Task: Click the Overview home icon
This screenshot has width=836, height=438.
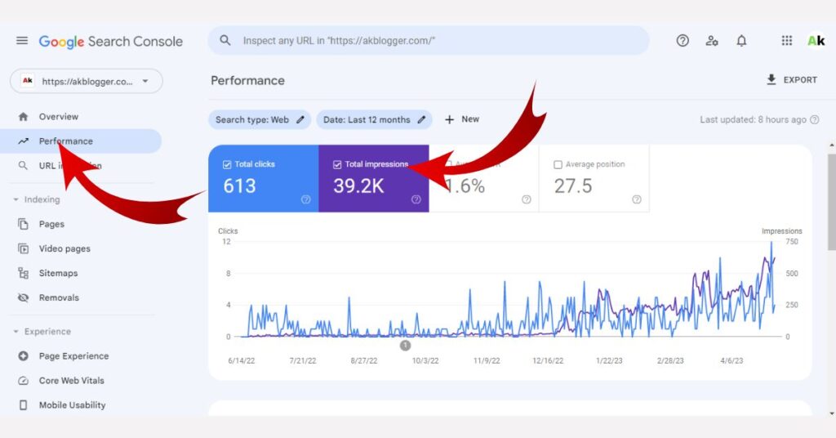Action: coord(23,116)
